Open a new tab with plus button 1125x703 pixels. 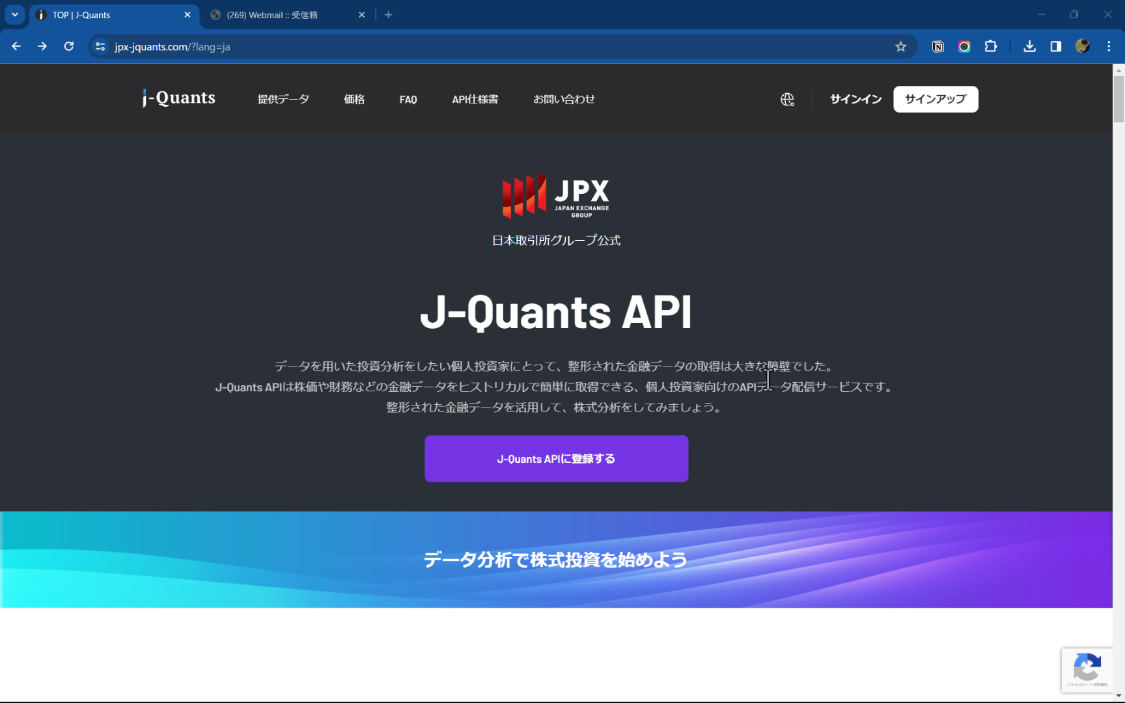(x=389, y=14)
